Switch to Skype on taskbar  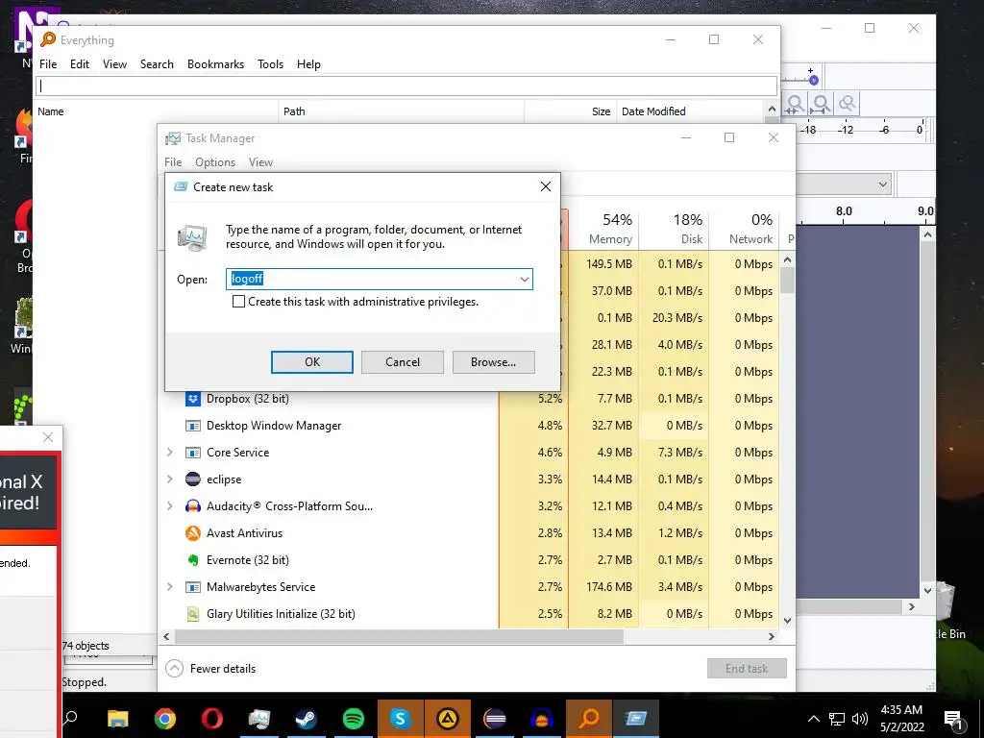[x=401, y=719]
